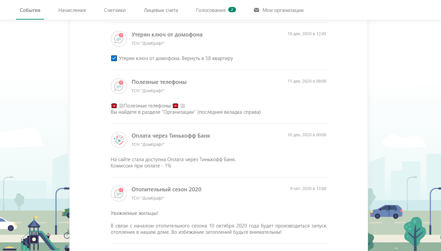Open the Мои организации tab
Image resolution: width=441 pixels, height=251 pixels.
(x=283, y=10)
